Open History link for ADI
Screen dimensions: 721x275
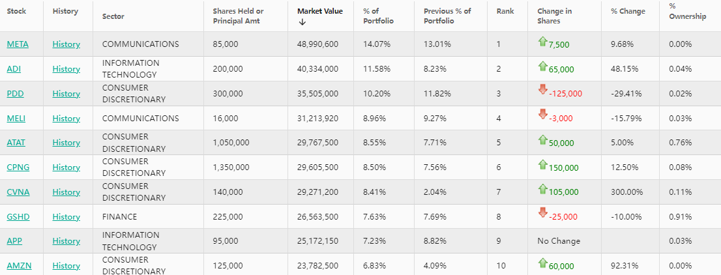click(x=66, y=68)
